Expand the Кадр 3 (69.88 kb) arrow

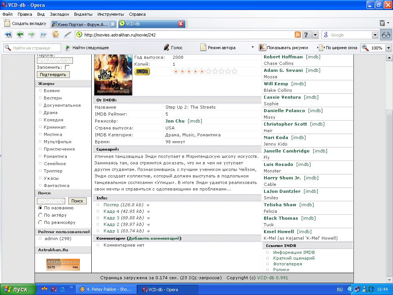tap(148, 218)
